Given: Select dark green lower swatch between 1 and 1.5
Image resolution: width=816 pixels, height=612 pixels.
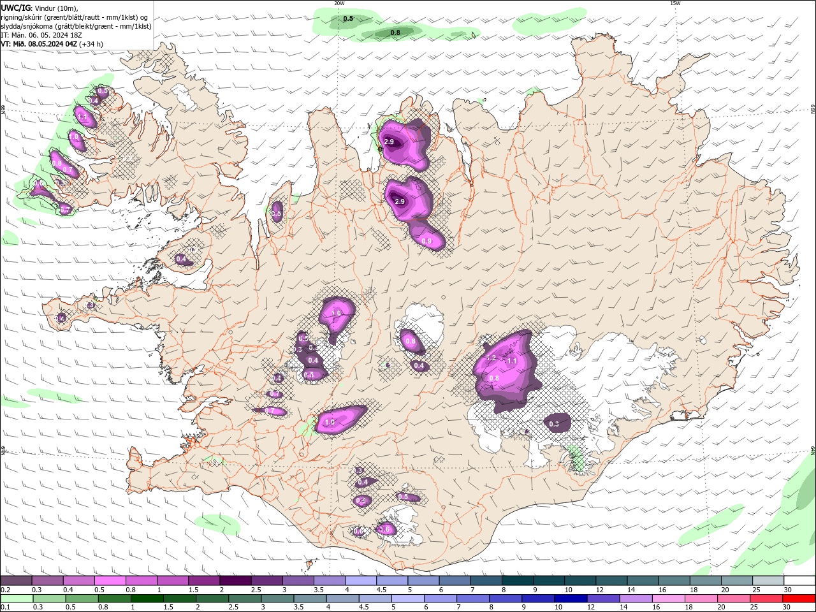Looking at the screenshot, I should coord(147,599).
